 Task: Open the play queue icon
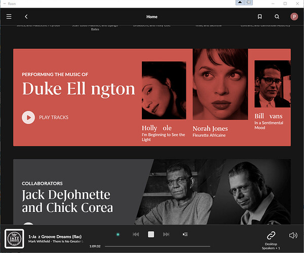point(185,235)
